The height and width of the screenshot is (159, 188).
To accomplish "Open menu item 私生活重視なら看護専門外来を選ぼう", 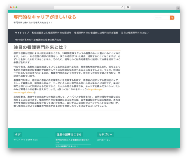I will (x=52, y=33).
